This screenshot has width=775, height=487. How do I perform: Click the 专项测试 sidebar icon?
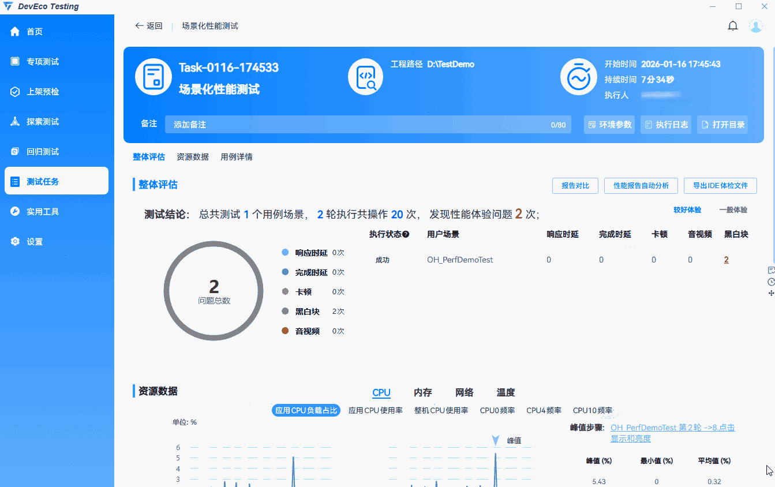point(15,62)
